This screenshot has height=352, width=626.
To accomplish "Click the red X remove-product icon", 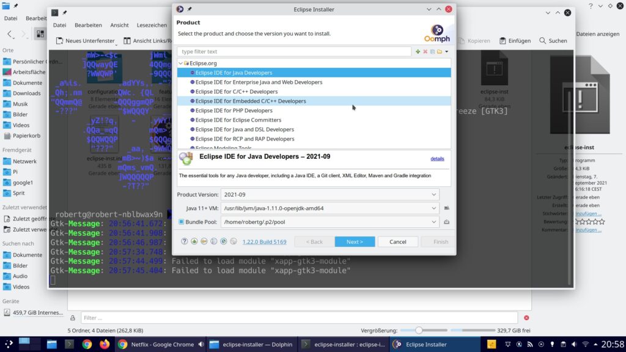I will pyautogui.click(x=425, y=51).
